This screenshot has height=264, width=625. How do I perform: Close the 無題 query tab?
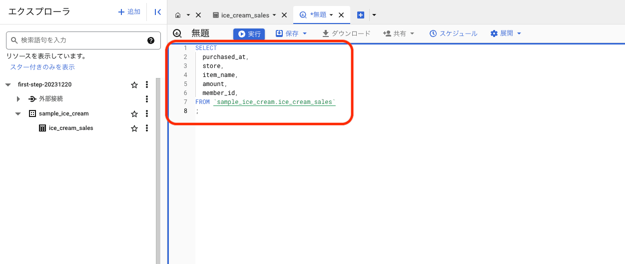[x=342, y=15]
